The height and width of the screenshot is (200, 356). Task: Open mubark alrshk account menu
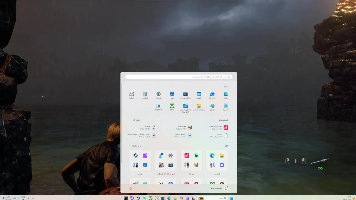[x=220, y=188]
